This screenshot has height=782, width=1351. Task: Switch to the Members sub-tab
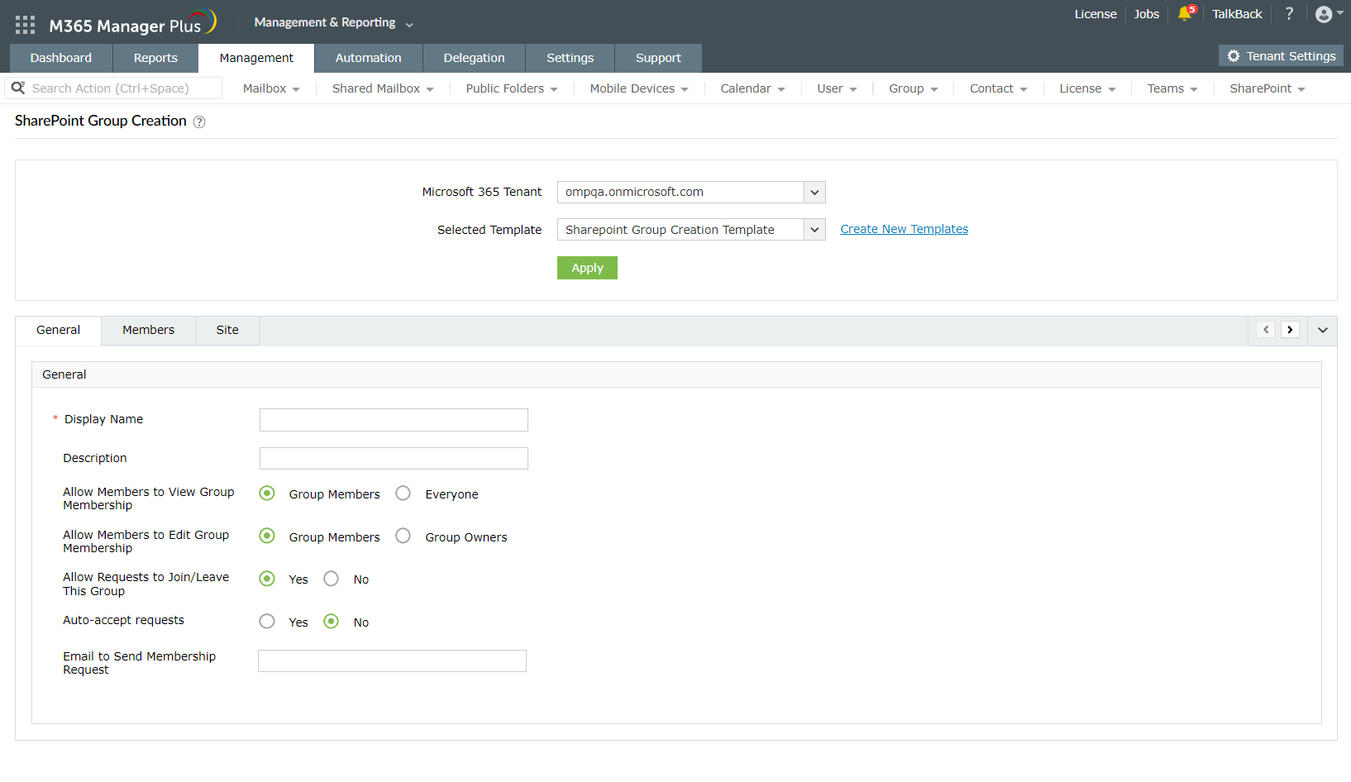coord(149,330)
